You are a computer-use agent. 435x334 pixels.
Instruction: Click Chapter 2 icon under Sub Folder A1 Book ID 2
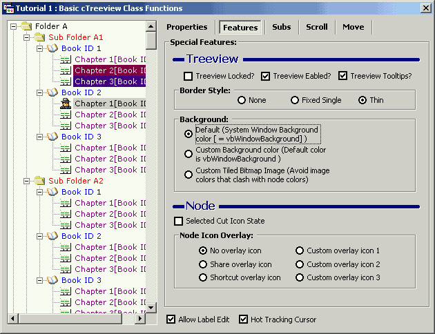tap(66, 115)
